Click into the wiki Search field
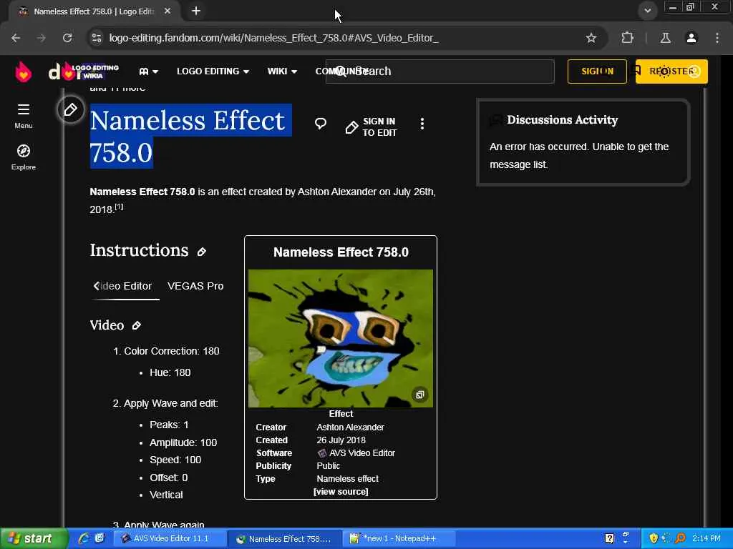 (x=440, y=71)
